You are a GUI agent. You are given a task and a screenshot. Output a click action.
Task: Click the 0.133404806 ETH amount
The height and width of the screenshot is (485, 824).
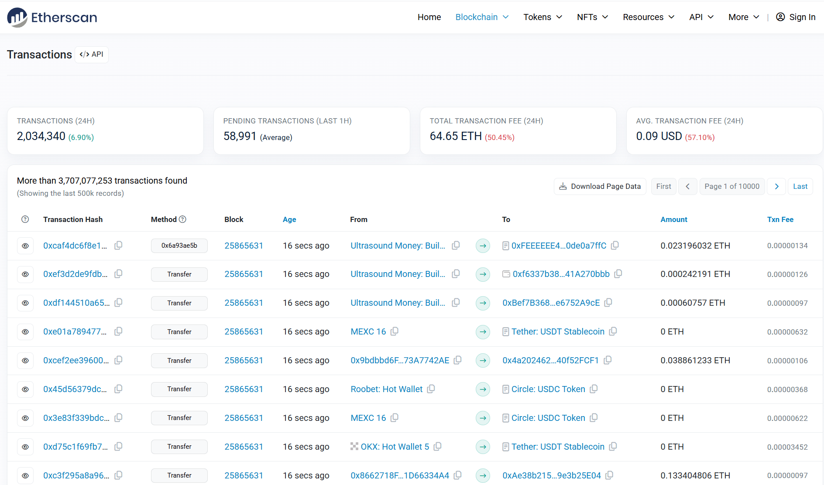tap(695, 475)
